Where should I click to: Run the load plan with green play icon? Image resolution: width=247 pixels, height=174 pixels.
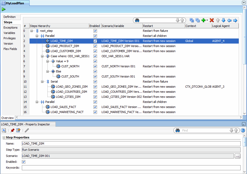4,9
